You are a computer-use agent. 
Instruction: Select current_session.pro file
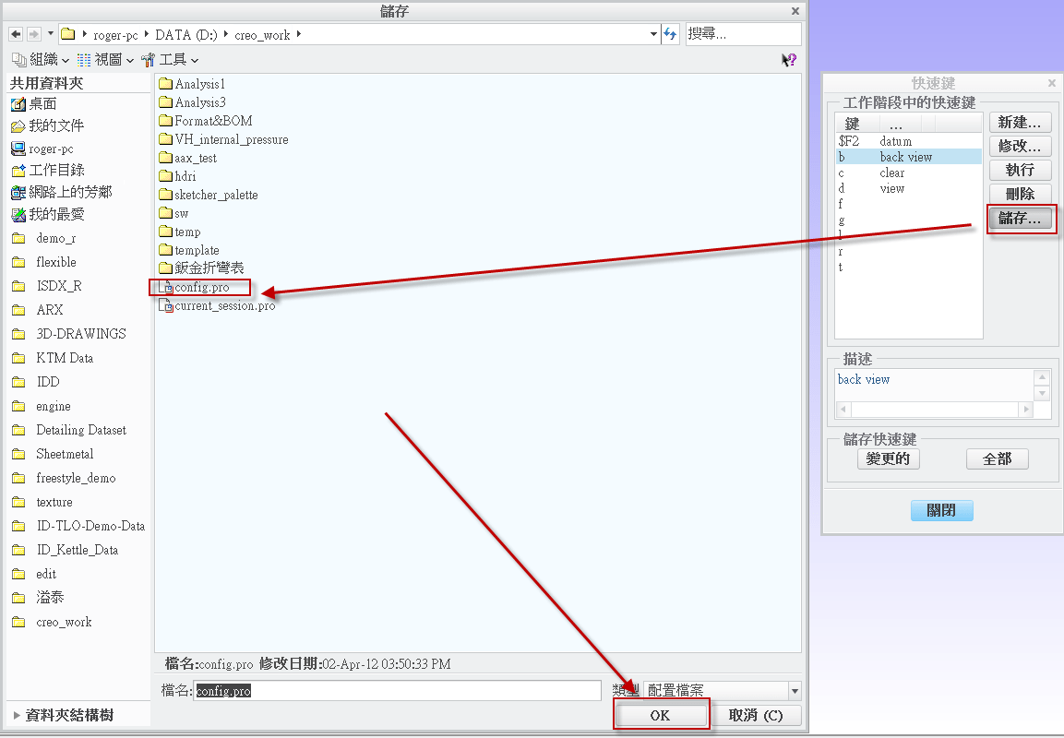(224, 306)
